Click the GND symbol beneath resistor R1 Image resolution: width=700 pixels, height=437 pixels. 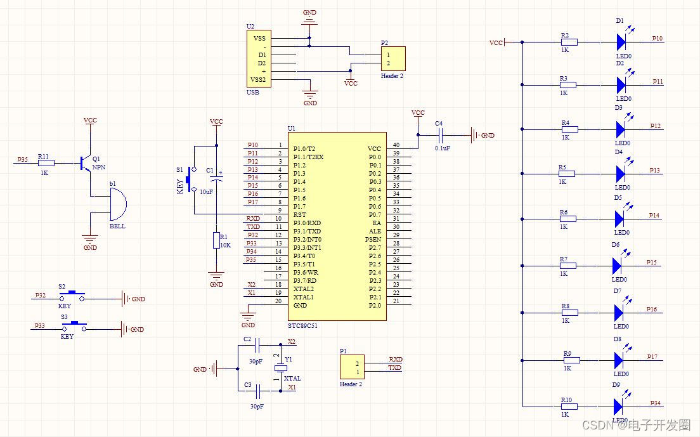click(x=216, y=278)
